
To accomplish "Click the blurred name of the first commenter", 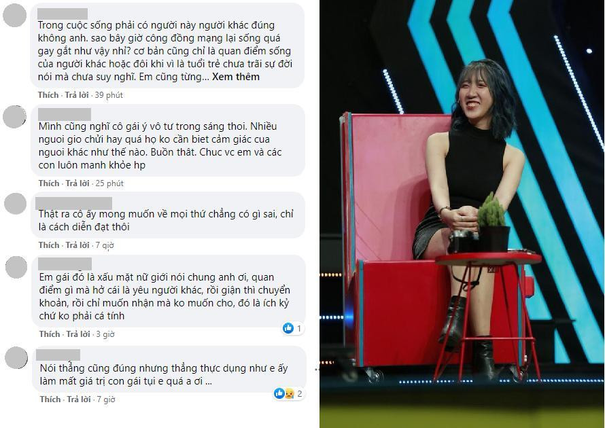I will click(63, 14).
